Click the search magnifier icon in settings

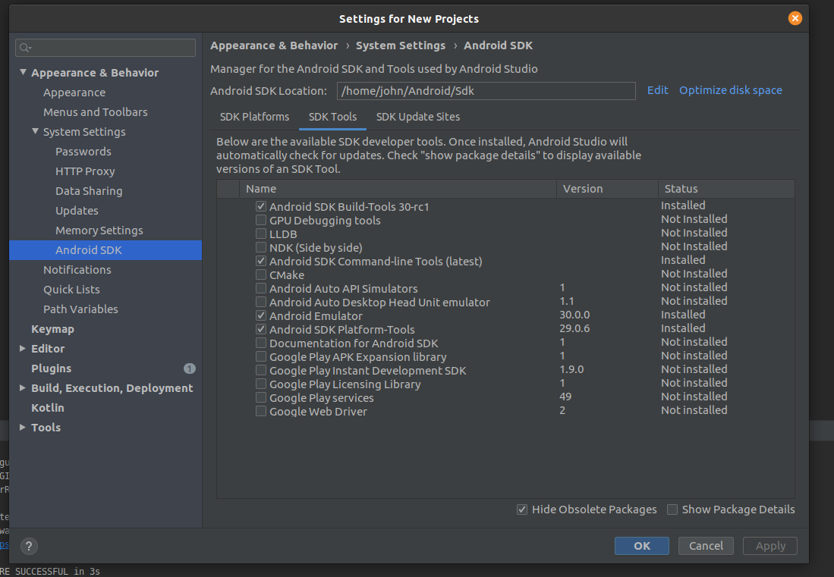24,48
